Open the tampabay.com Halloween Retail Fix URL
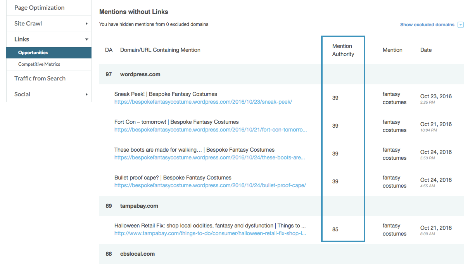This screenshot has width=475, height=265. coord(210,233)
